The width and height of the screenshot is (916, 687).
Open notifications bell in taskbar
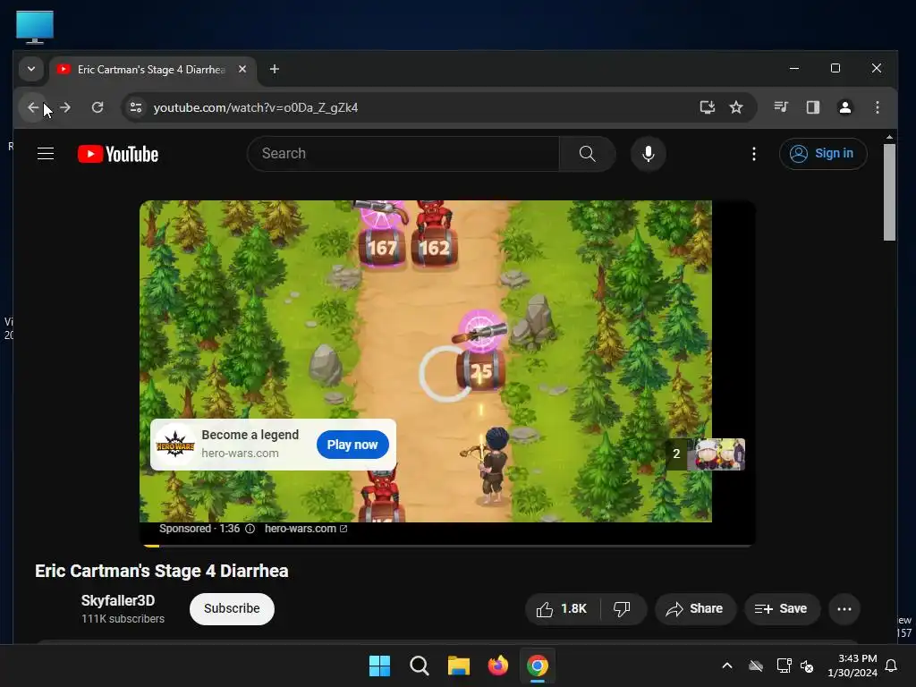892,666
